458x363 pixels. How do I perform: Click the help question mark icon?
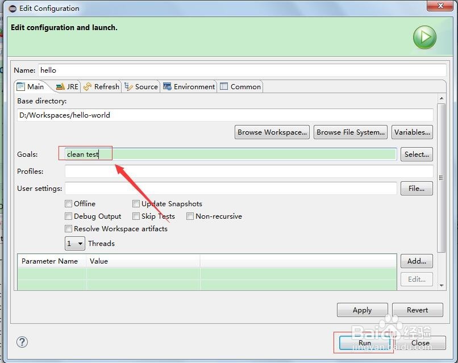pyautogui.click(x=22, y=342)
